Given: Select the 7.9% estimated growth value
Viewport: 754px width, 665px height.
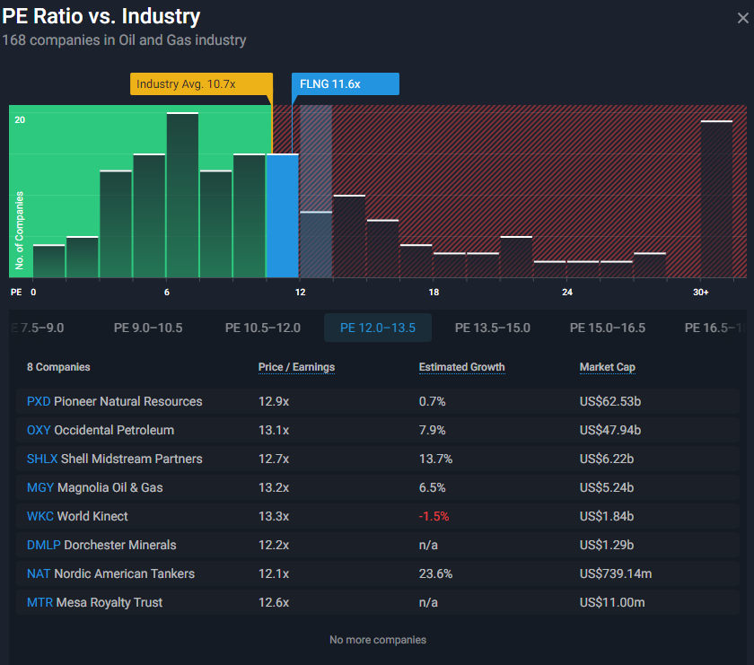Looking at the screenshot, I should tap(433, 431).
